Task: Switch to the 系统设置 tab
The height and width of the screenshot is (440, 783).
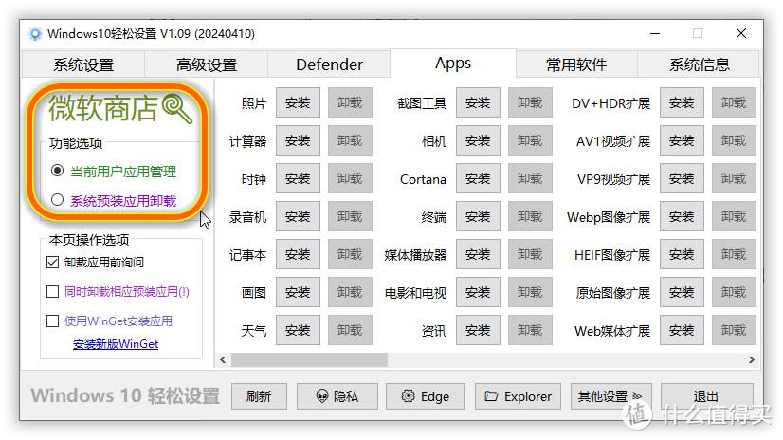Action: click(x=83, y=64)
